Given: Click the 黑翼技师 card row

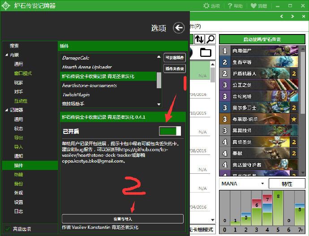Looking at the screenshot, I should [259, 130].
